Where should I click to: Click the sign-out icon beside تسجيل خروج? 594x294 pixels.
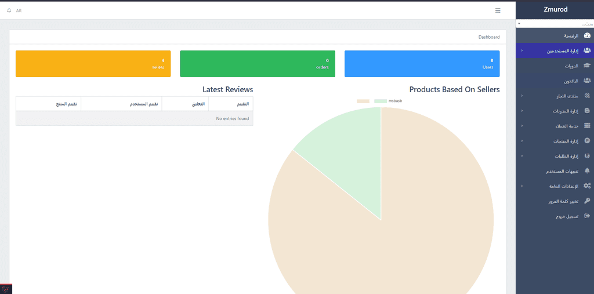click(587, 216)
